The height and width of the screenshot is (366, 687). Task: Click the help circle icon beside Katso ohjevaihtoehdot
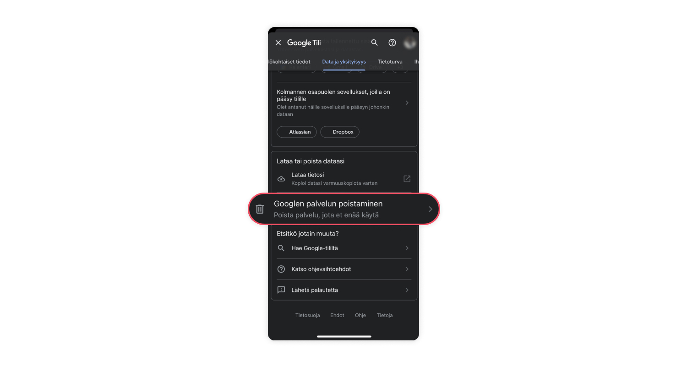(281, 269)
